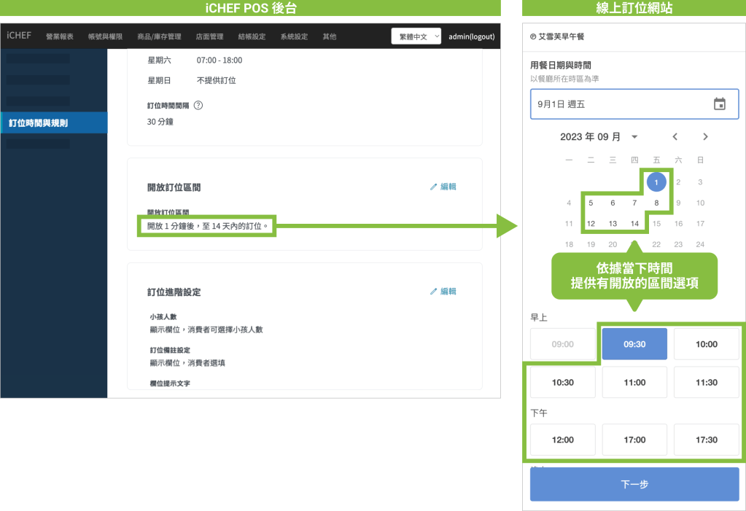The height and width of the screenshot is (511, 746).
Task: Click the admin(logout) link
Action: pos(471,36)
